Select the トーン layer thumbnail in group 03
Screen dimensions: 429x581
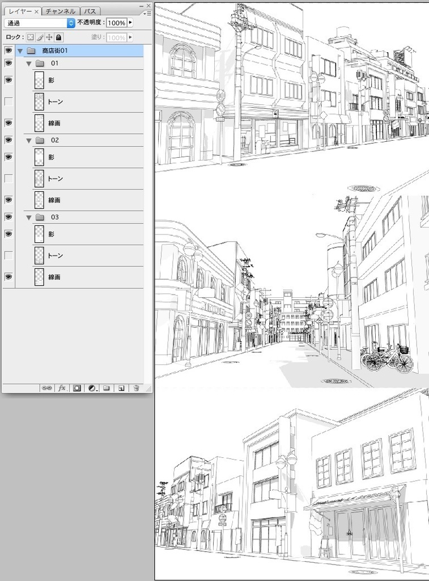click(39, 256)
